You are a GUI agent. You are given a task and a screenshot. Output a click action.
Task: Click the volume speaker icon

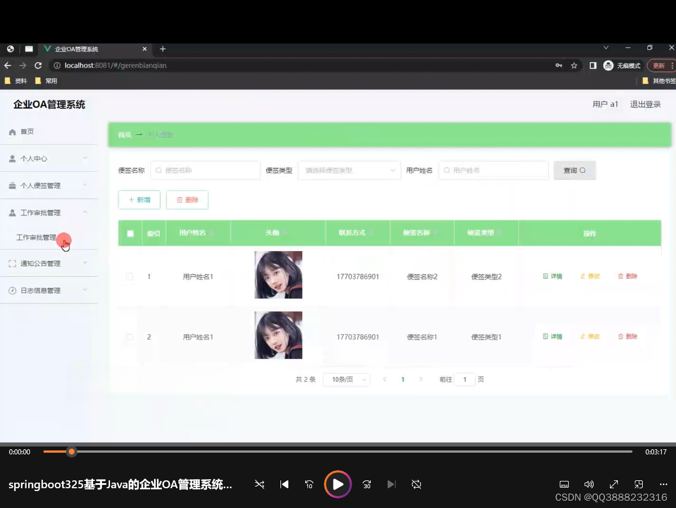(x=589, y=484)
